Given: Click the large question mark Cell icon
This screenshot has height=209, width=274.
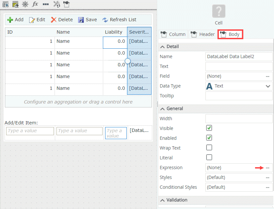Looking at the screenshot, I should (x=218, y=11).
